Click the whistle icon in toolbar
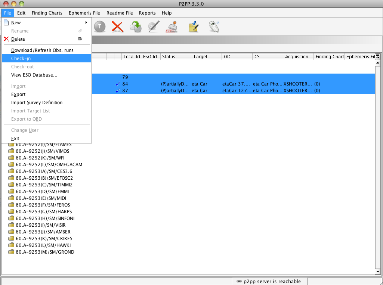Screen dimensions: 383x285 point(214,27)
